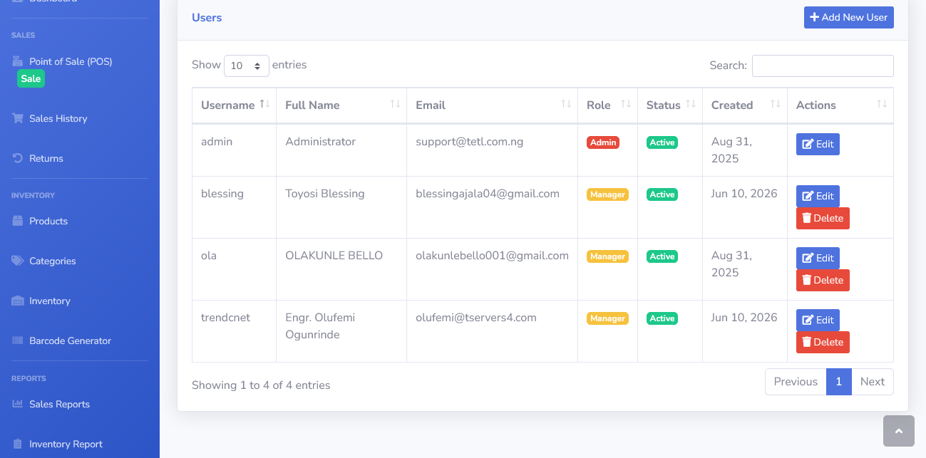
Task: Click the Sales Reports chart icon
Action: coord(18,404)
